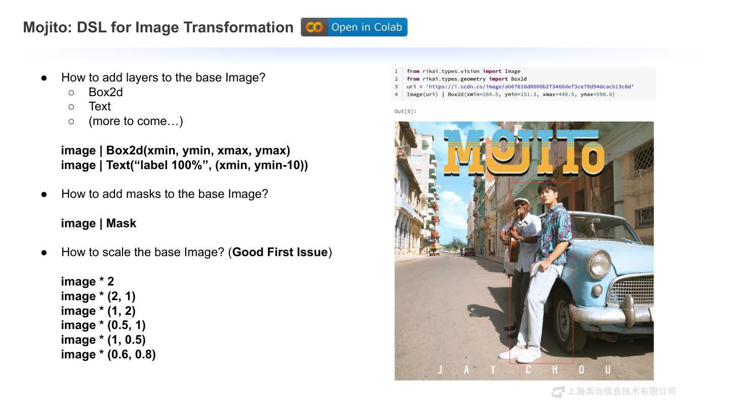This screenshot has width=729, height=410.
Task: Click the orange Colab CO logo icon
Action: click(314, 27)
